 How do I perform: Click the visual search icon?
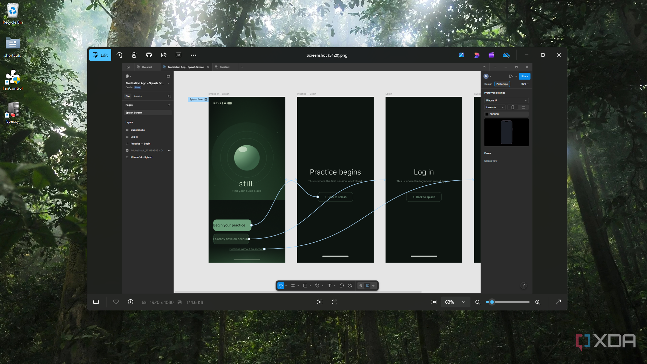point(320,302)
